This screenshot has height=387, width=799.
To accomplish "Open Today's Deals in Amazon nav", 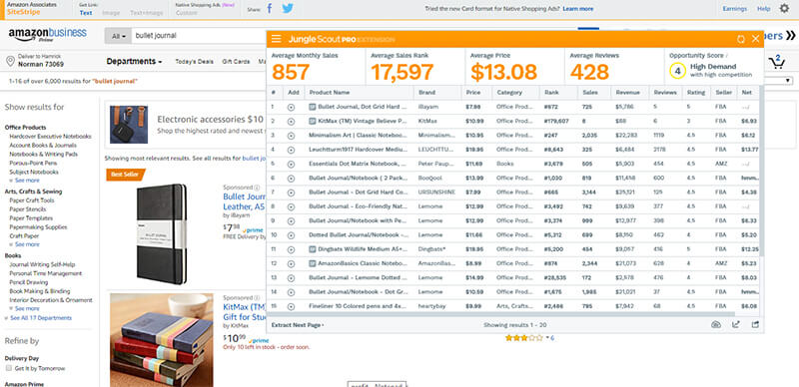I will 194,62.
